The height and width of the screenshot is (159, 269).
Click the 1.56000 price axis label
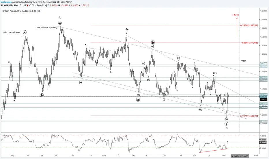pyautogui.click(x=263, y=54)
